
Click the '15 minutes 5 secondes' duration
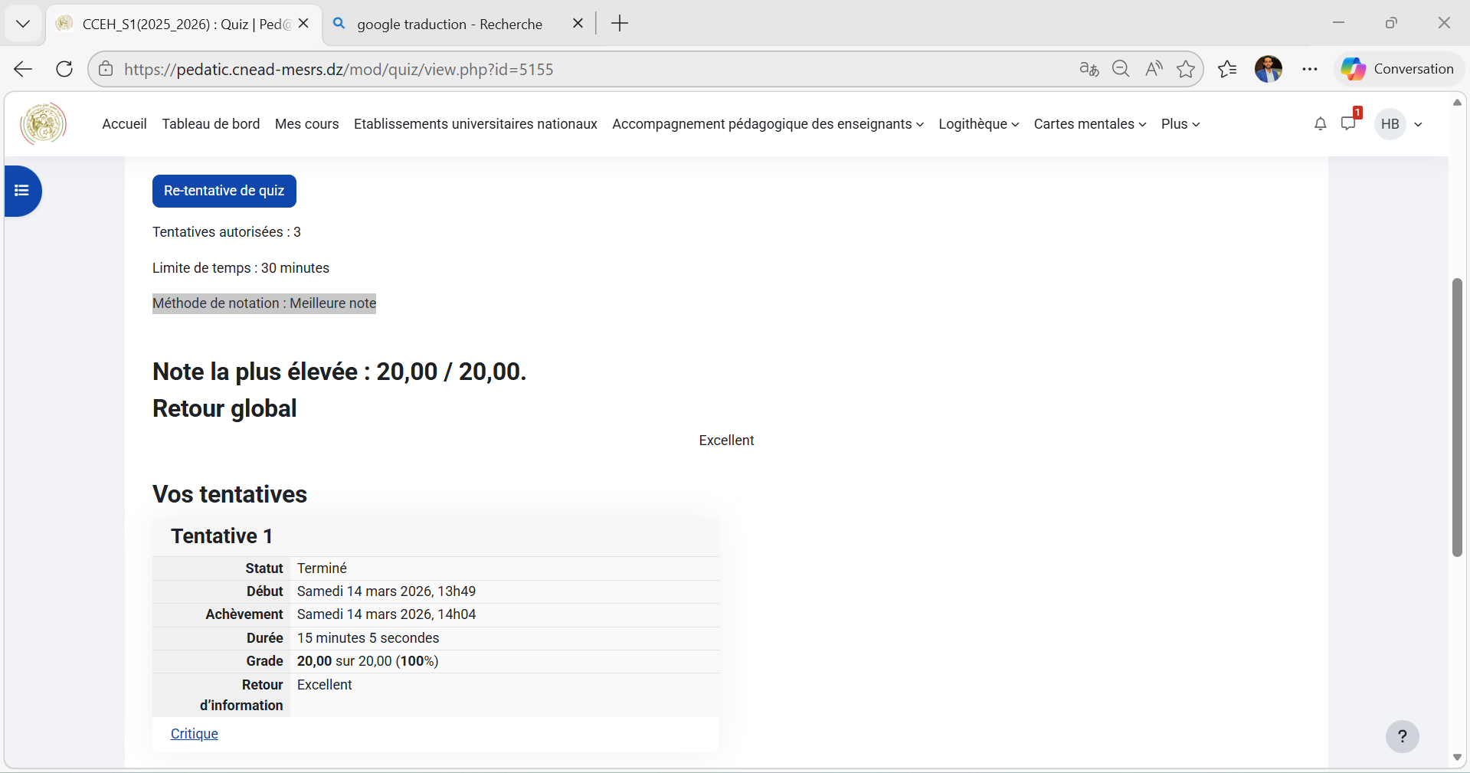click(368, 638)
